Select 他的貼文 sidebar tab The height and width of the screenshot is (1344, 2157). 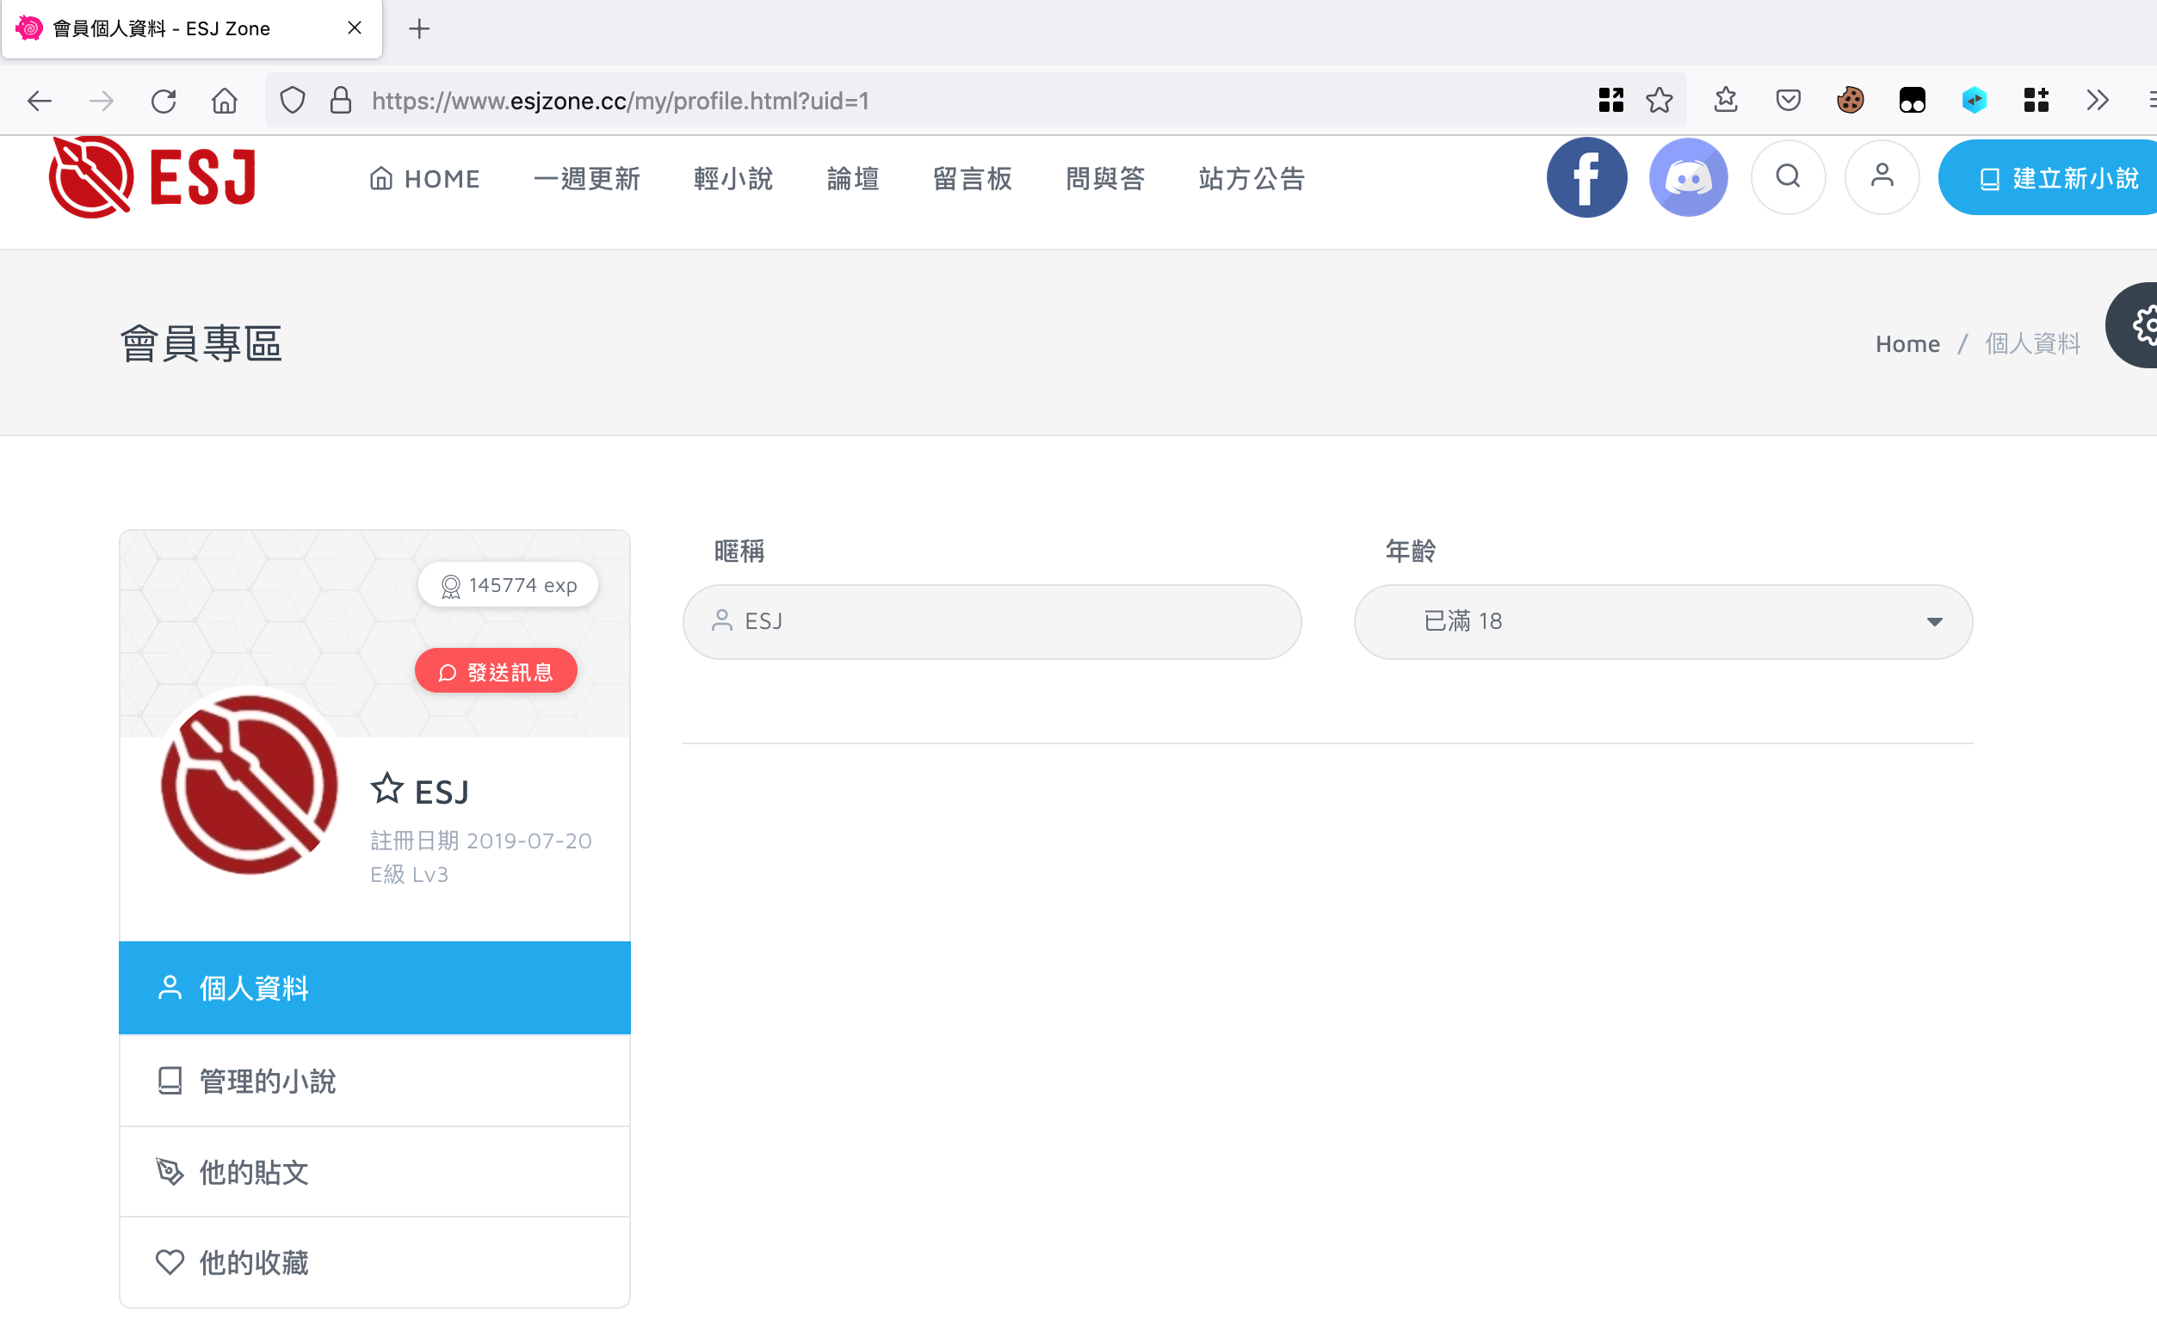(374, 1173)
